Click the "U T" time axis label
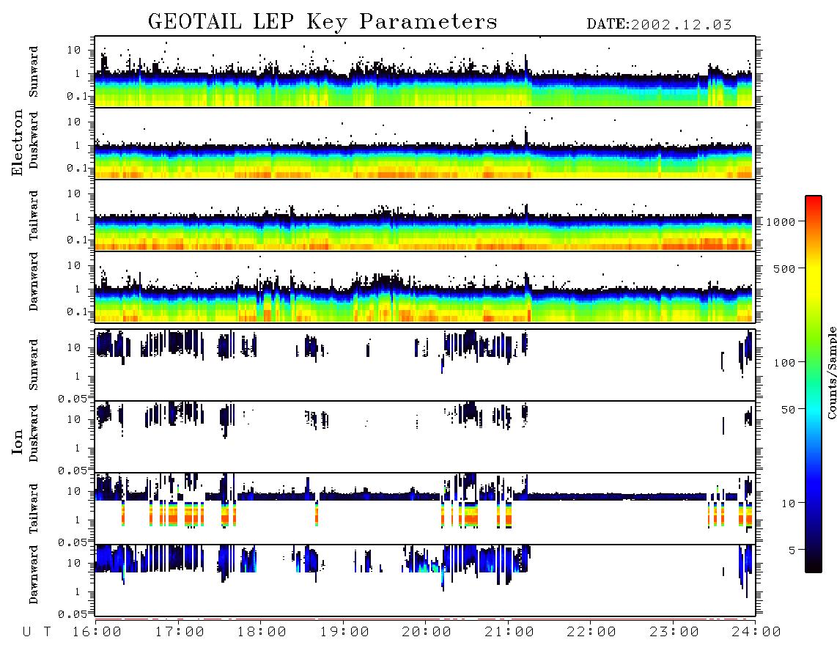837x645 pixels. pos(37,633)
